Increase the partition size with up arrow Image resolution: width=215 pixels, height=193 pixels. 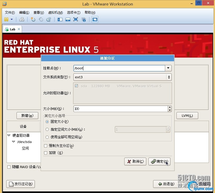[x=170, y=107]
